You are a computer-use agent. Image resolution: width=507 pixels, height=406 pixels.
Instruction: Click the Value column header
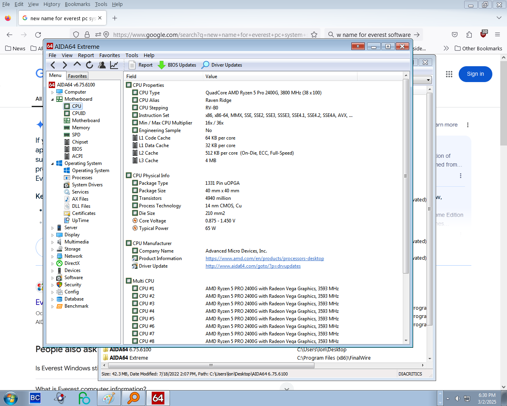point(280,77)
